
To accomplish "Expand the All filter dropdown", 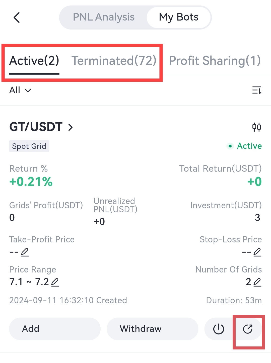I will pyautogui.click(x=20, y=90).
